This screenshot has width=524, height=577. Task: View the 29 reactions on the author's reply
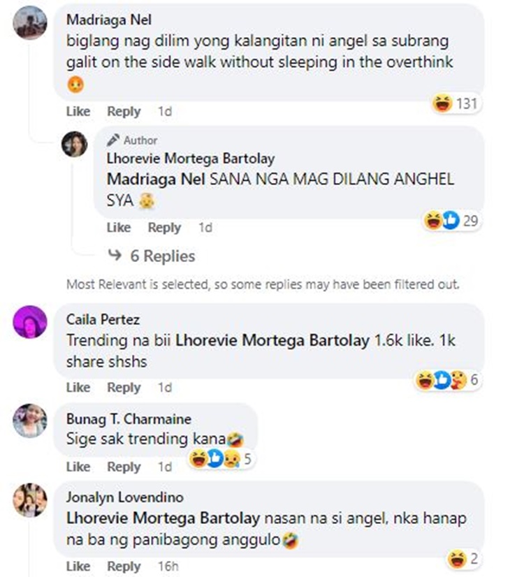pyautogui.click(x=451, y=221)
